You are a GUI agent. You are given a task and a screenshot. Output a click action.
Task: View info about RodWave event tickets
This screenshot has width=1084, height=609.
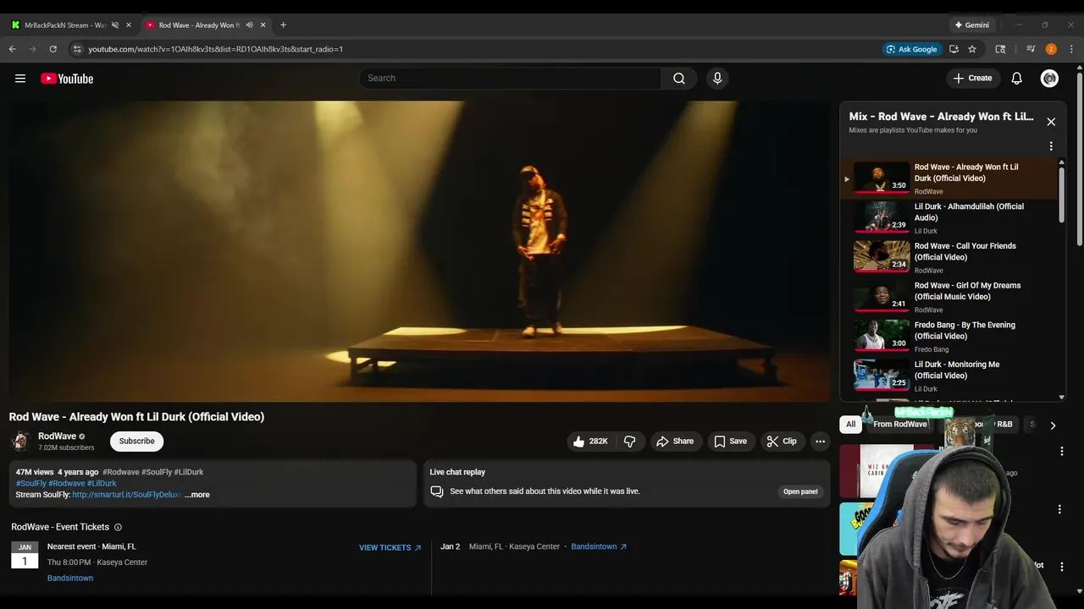(118, 527)
